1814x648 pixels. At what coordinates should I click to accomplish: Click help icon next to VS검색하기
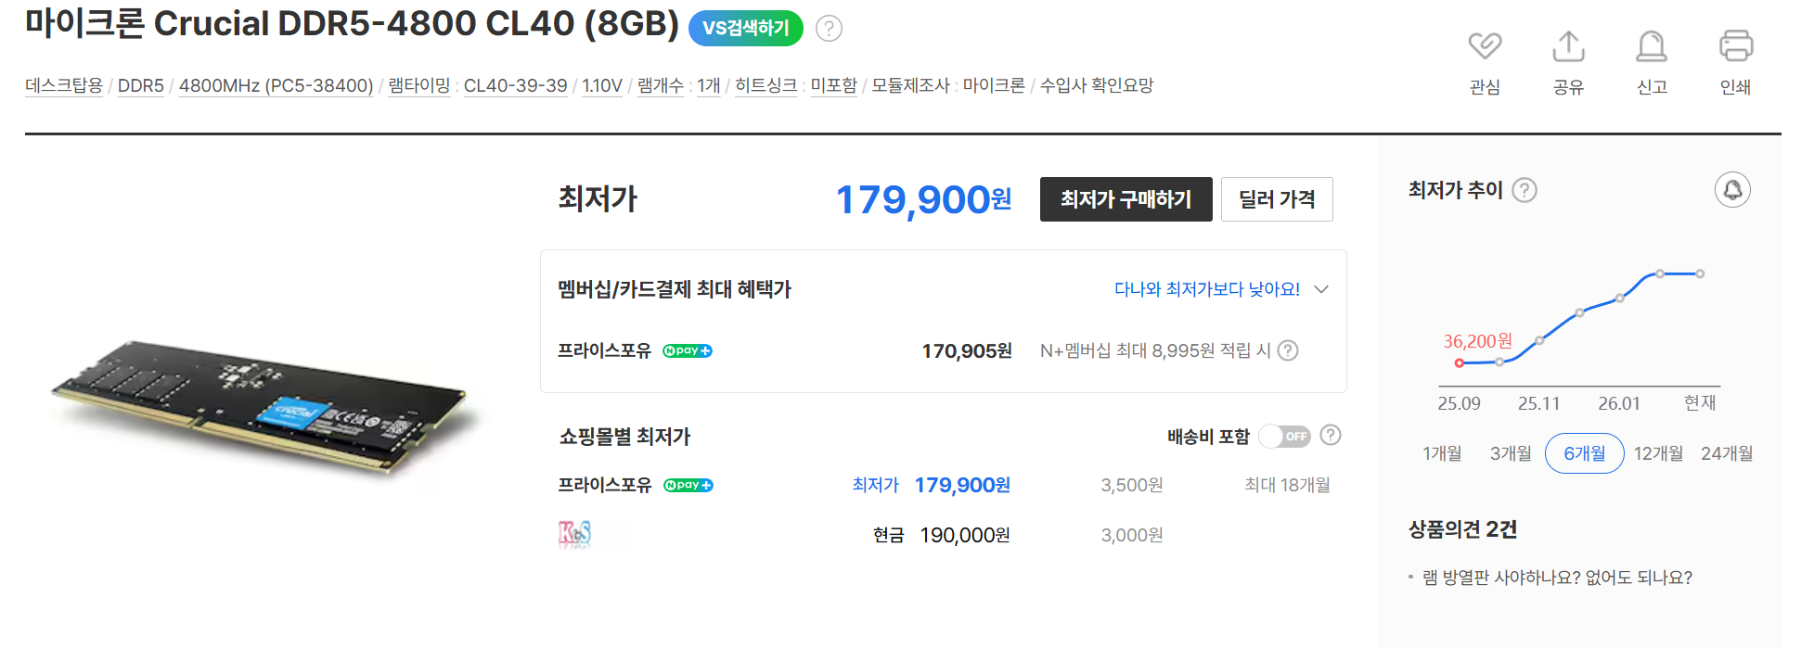point(829,29)
